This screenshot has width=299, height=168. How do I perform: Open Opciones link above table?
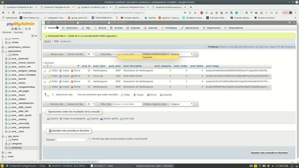point(49,63)
